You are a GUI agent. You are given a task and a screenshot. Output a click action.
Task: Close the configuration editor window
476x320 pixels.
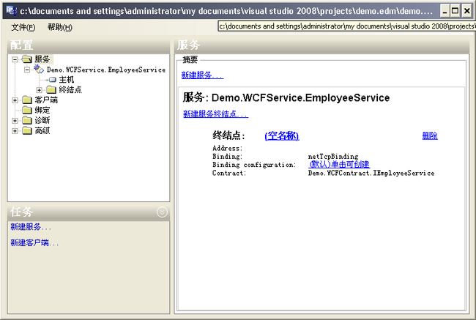click(466, 11)
